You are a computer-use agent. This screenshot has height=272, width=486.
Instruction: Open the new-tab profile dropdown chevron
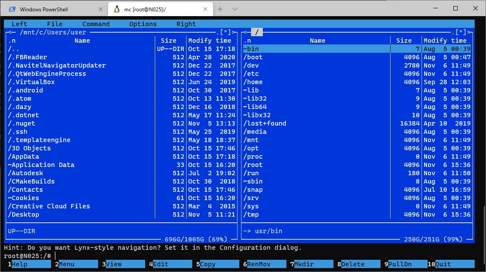235,9
